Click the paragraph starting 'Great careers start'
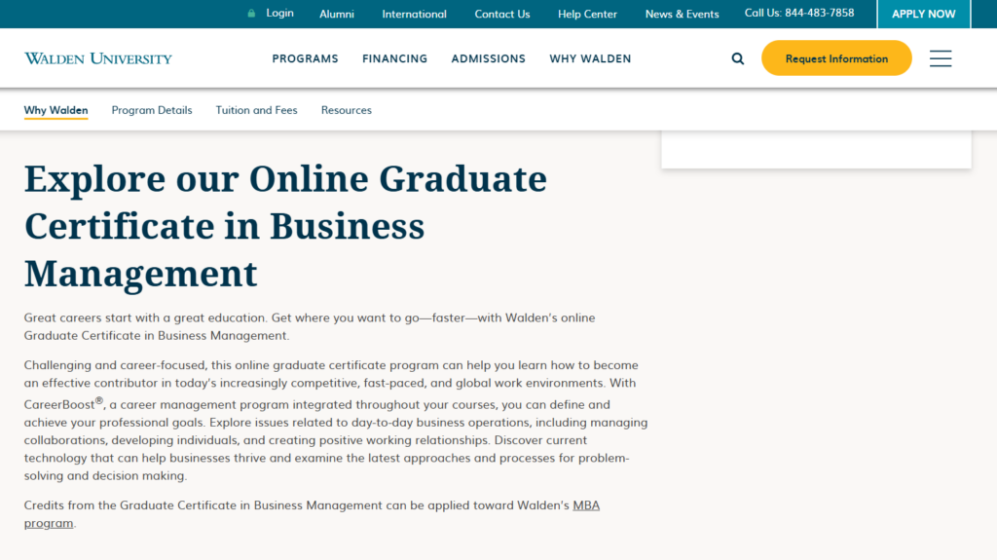 [x=310, y=326]
